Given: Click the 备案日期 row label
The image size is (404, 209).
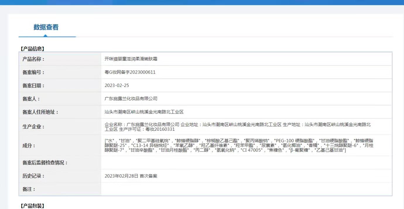Looking at the screenshot, I should (x=33, y=85).
